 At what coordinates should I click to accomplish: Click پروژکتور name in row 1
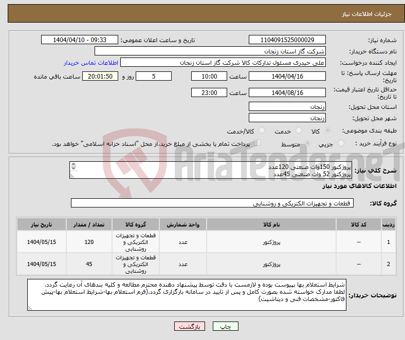click(271, 242)
